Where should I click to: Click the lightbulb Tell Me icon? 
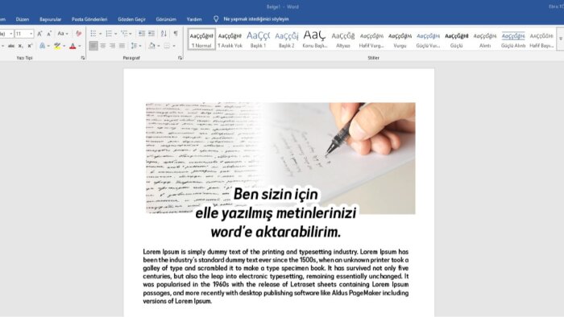[x=216, y=19]
